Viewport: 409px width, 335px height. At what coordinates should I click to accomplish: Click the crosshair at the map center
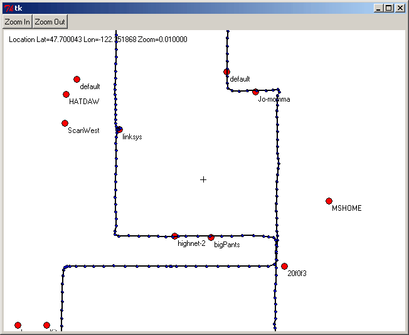(x=203, y=180)
